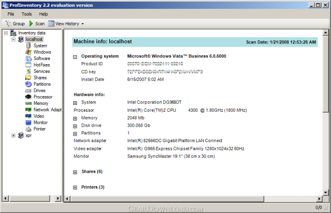
Task: Click the tree pane scroll left arrow
Action: 5,199
